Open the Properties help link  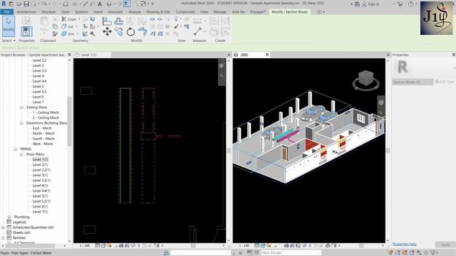[x=404, y=244]
